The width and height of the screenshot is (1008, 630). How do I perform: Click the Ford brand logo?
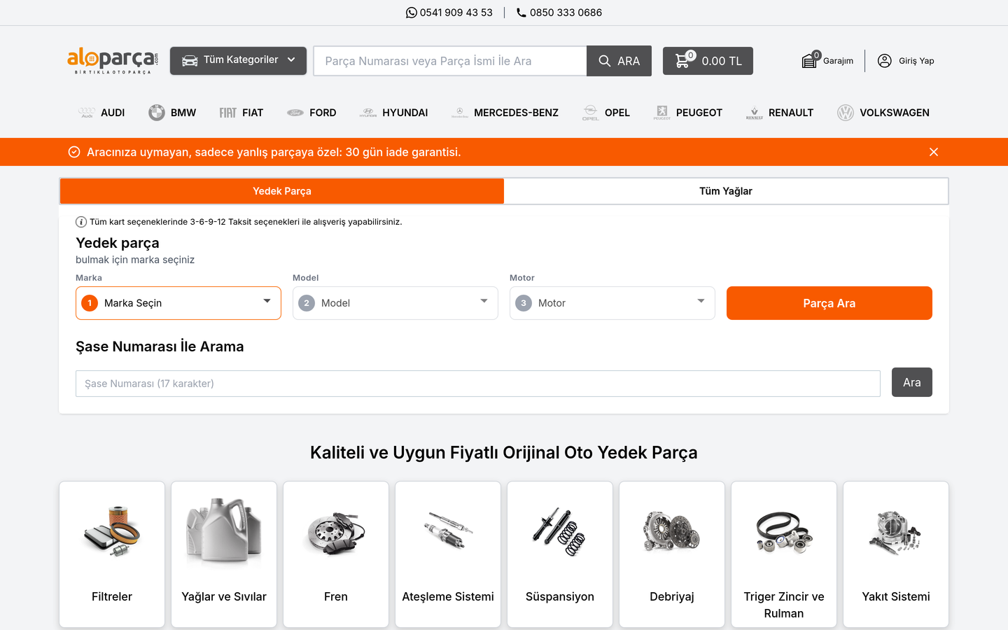tap(295, 113)
